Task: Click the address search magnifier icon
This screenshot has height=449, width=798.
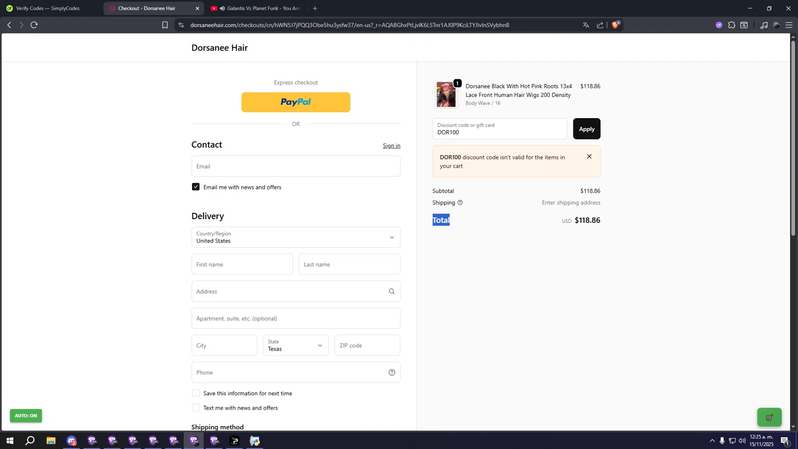Action: tap(392, 292)
